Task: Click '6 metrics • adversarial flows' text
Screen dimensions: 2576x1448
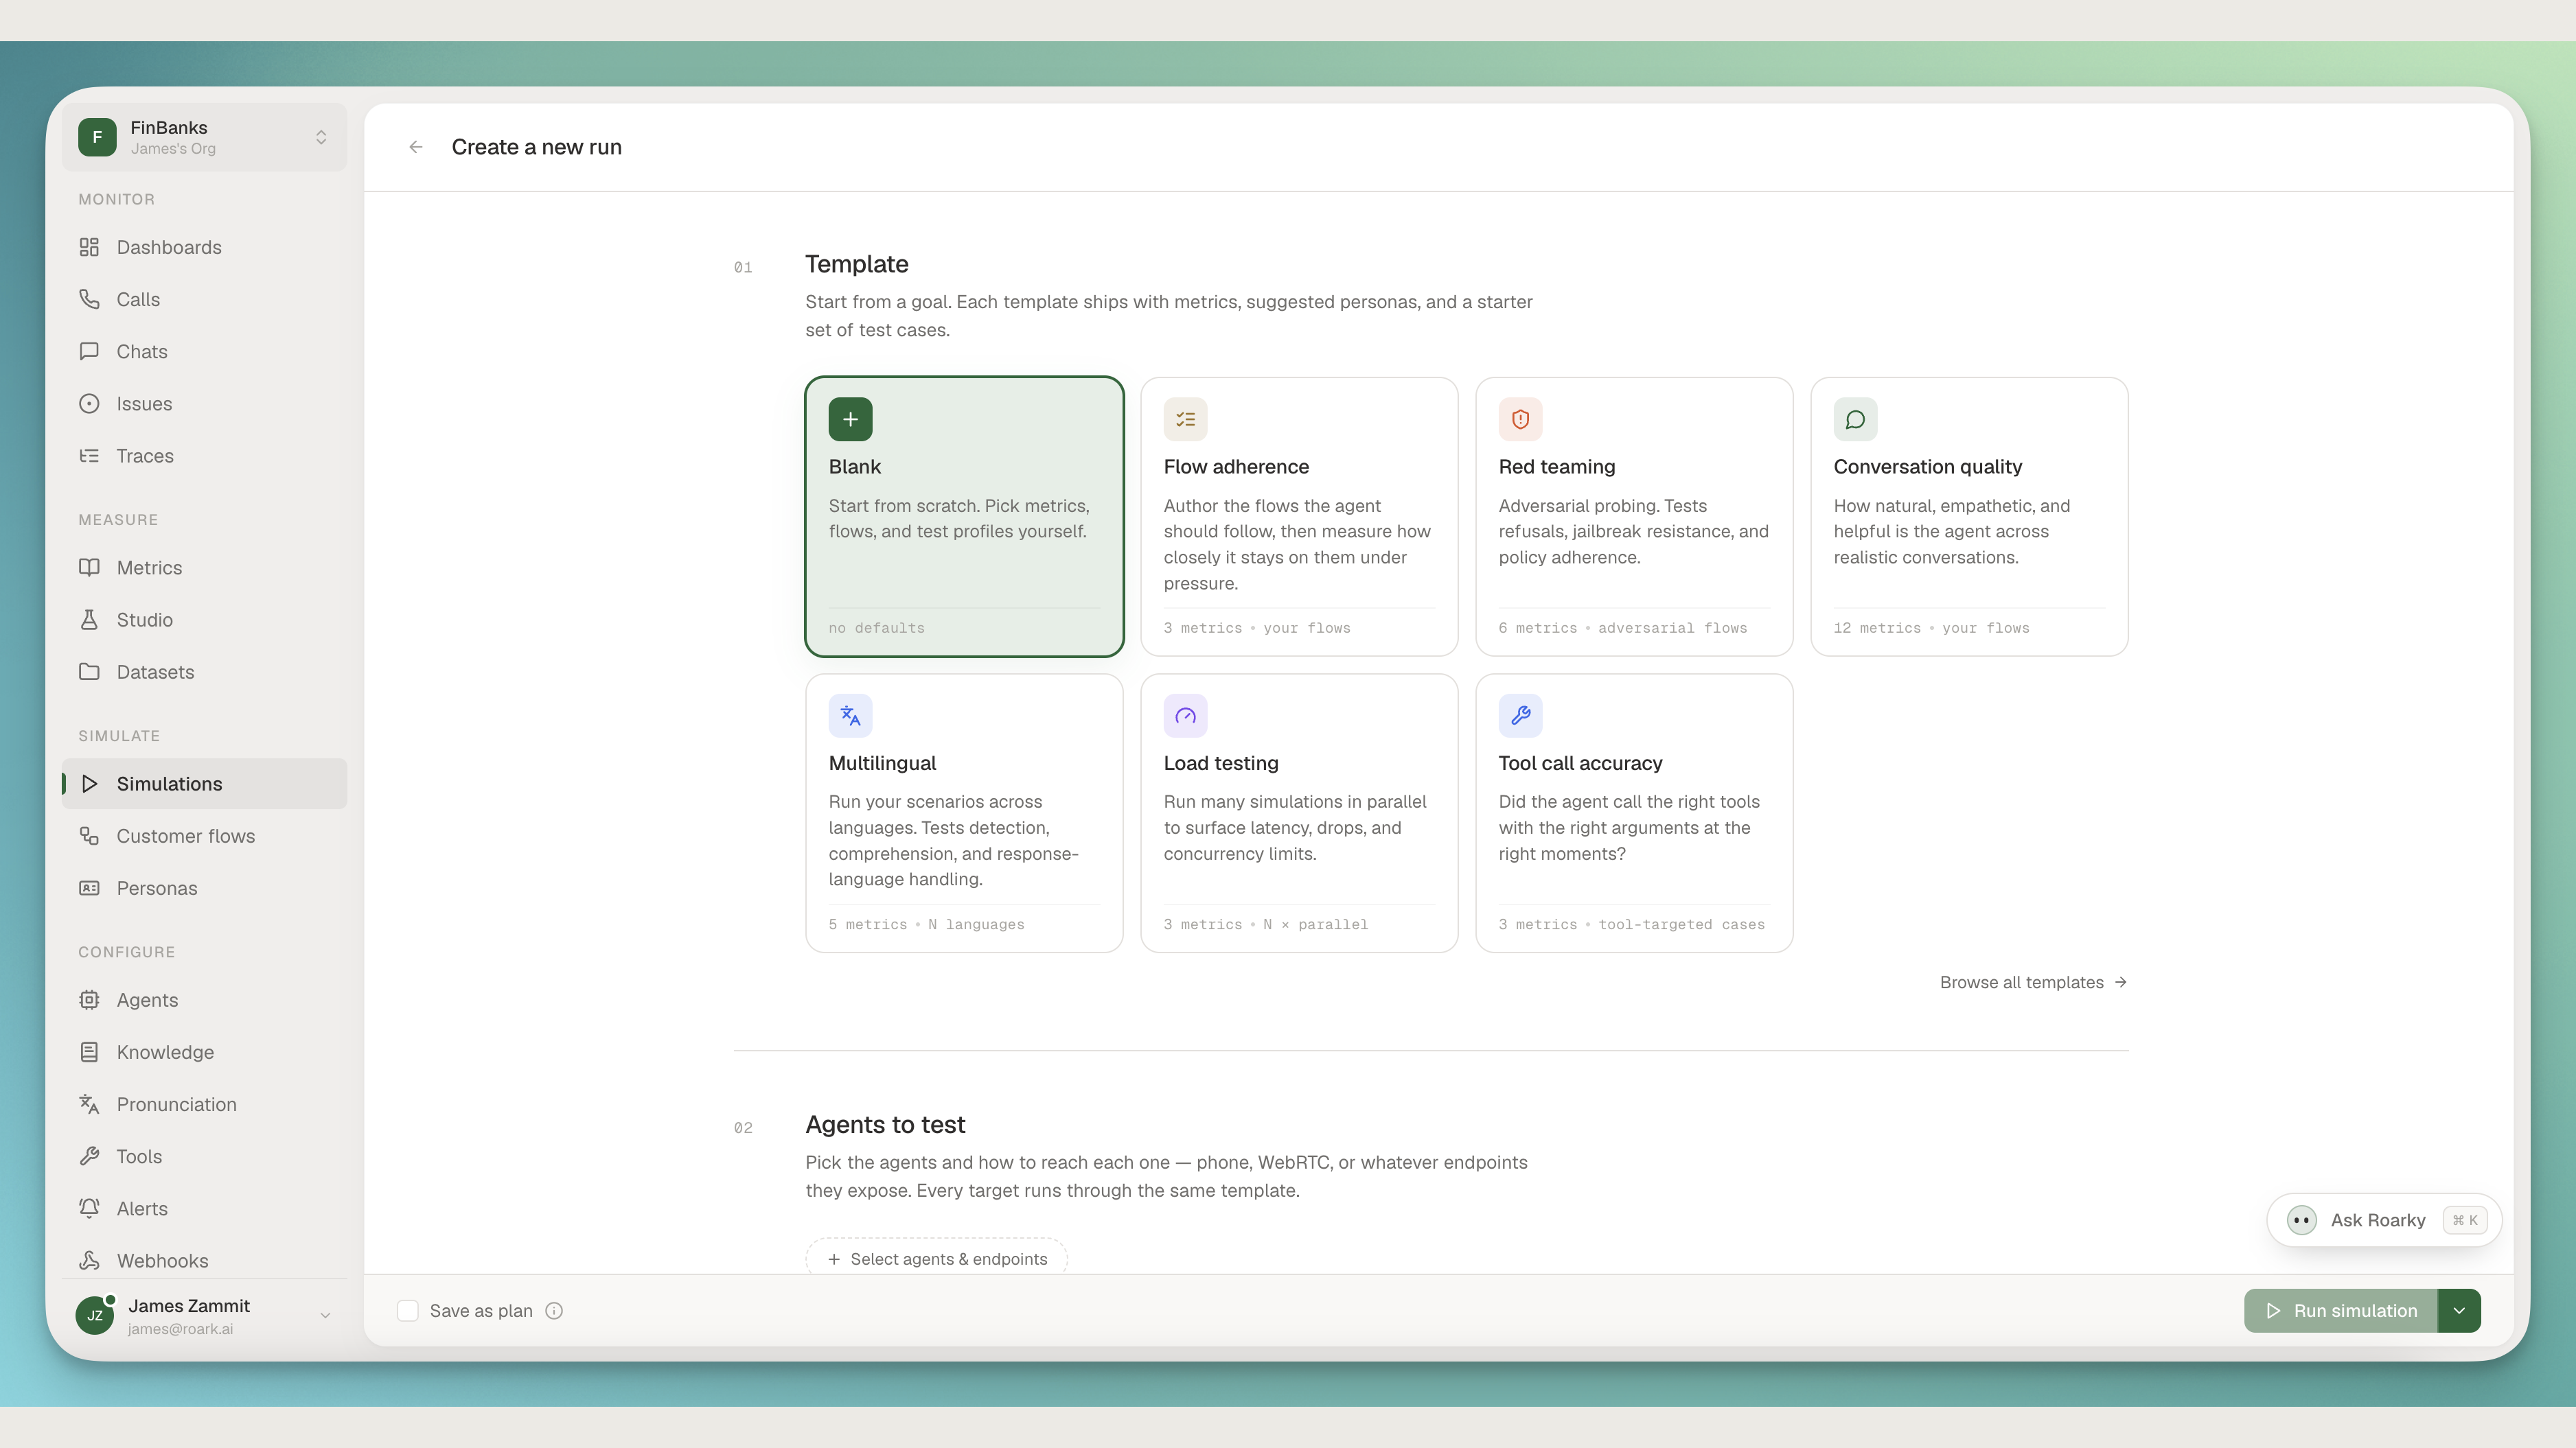Action: tap(1622, 627)
